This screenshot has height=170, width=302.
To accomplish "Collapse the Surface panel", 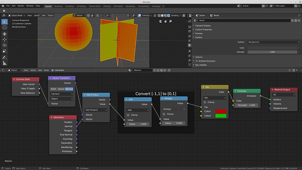I will click(199, 37).
